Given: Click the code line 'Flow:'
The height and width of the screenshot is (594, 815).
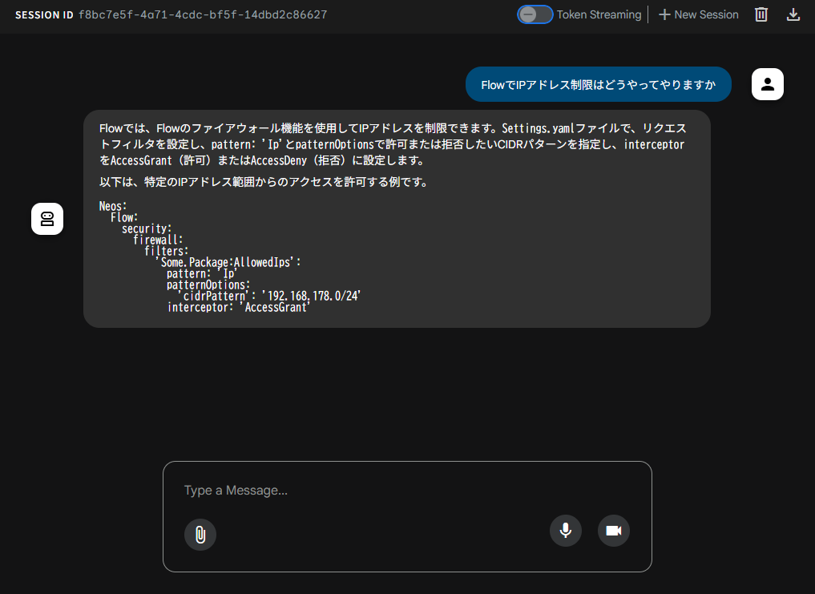Looking at the screenshot, I should point(124,217).
